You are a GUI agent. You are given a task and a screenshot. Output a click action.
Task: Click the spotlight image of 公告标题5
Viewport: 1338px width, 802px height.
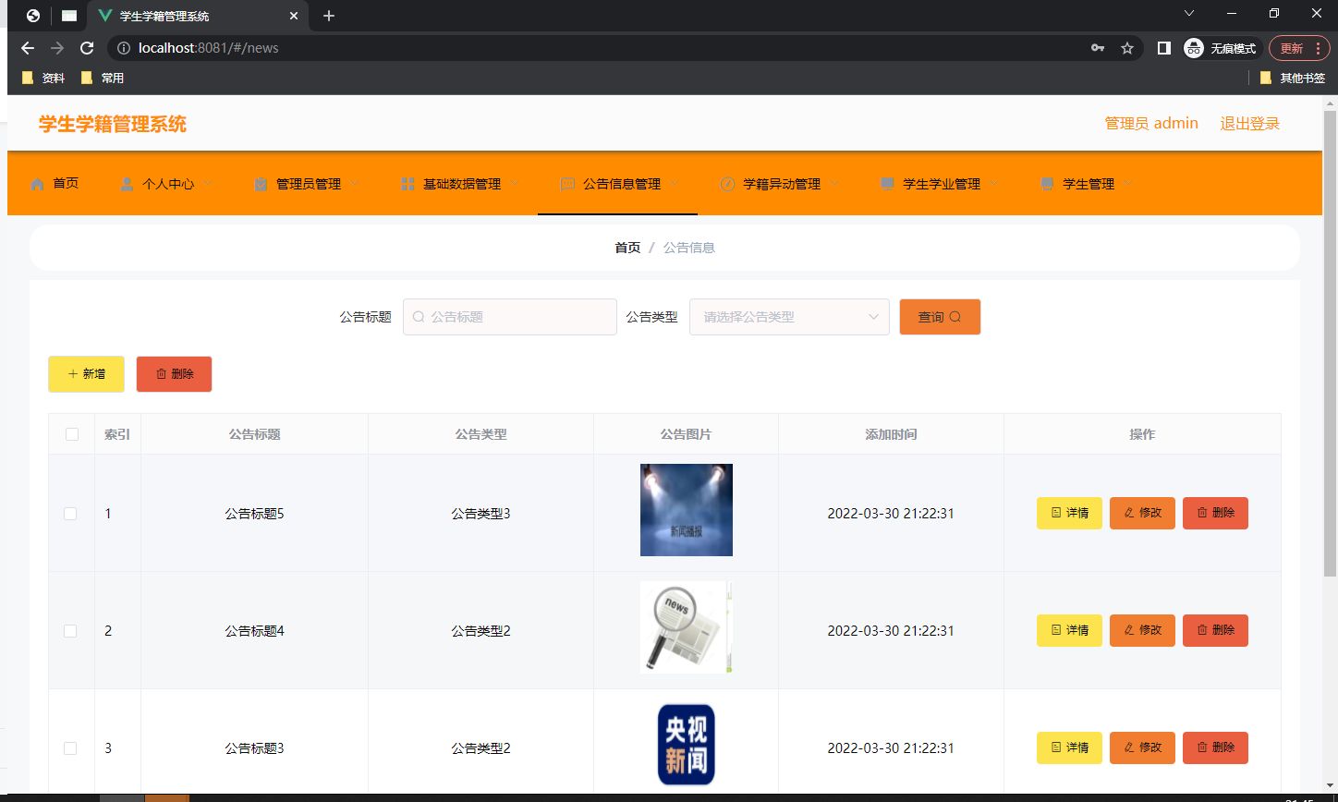click(x=687, y=510)
